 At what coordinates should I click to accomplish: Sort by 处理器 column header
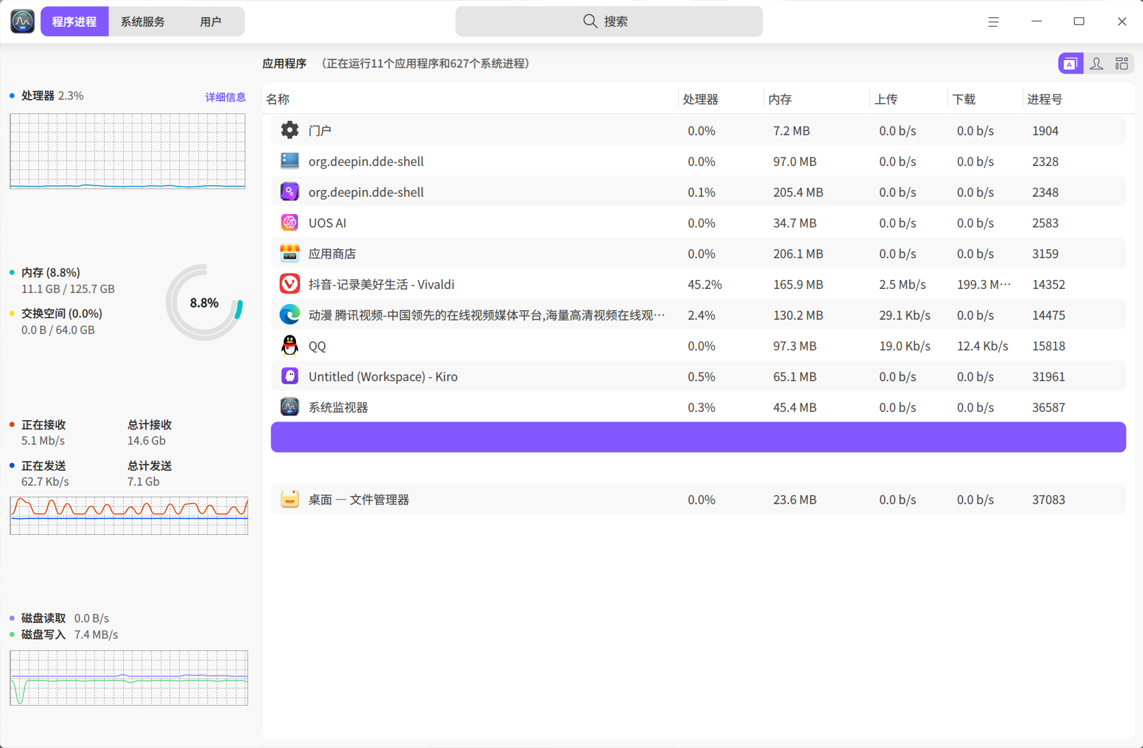point(721,99)
